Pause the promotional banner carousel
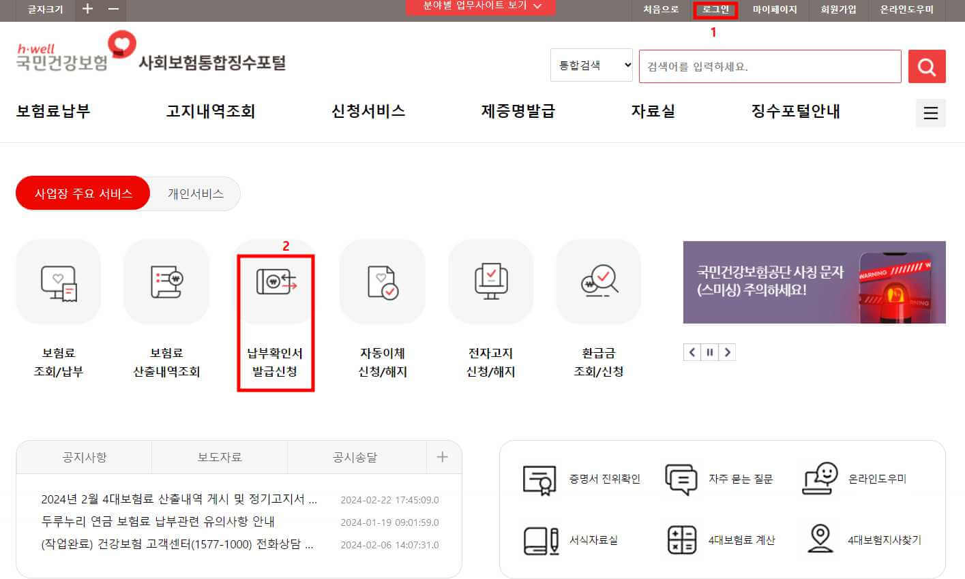Viewport: 965px width, 579px height. [x=709, y=352]
